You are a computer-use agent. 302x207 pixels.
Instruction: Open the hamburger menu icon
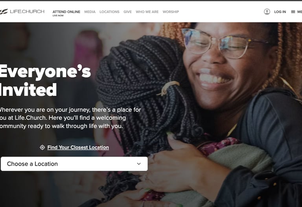click(293, 12)
